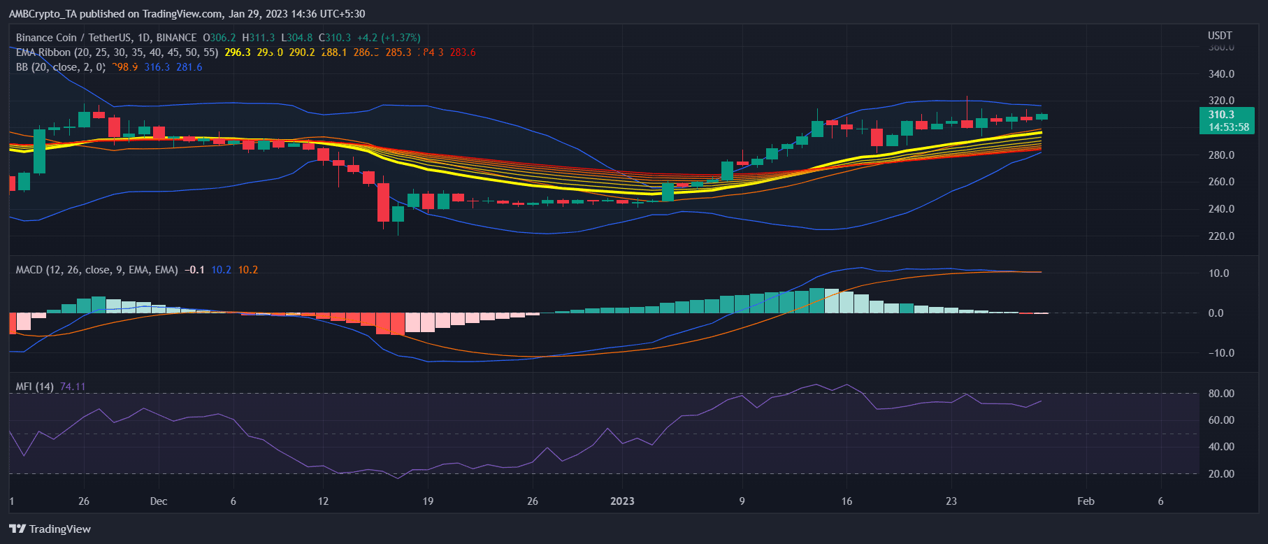Click the MACD histogram value −0.1
1268x544 pixels.
click(x=194, y=270)
